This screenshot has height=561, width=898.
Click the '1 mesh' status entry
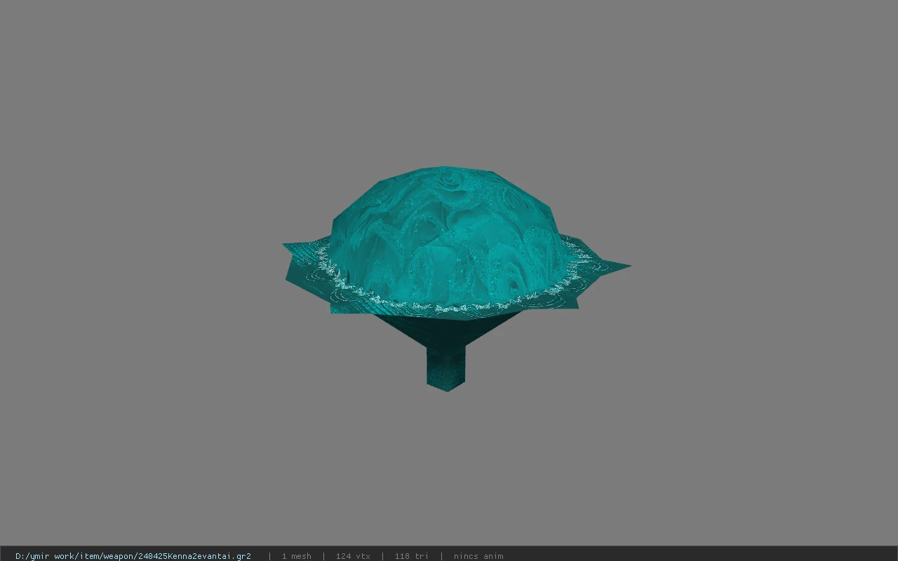click(x=296, y=556)
